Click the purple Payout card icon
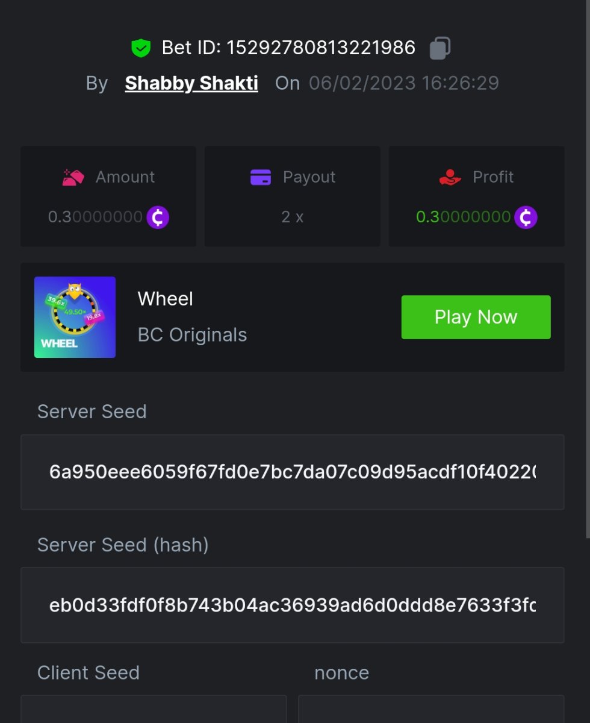590x723 pixels. pyautogui.click(x=261, y=177)
